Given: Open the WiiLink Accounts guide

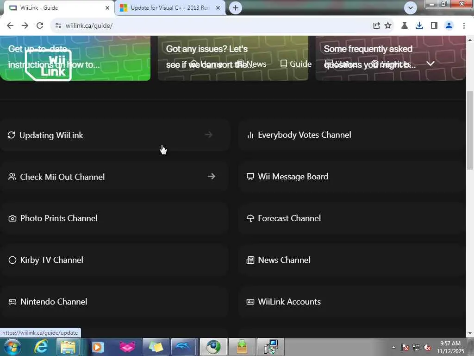Looking at the screenshot, I should [352, 302].
